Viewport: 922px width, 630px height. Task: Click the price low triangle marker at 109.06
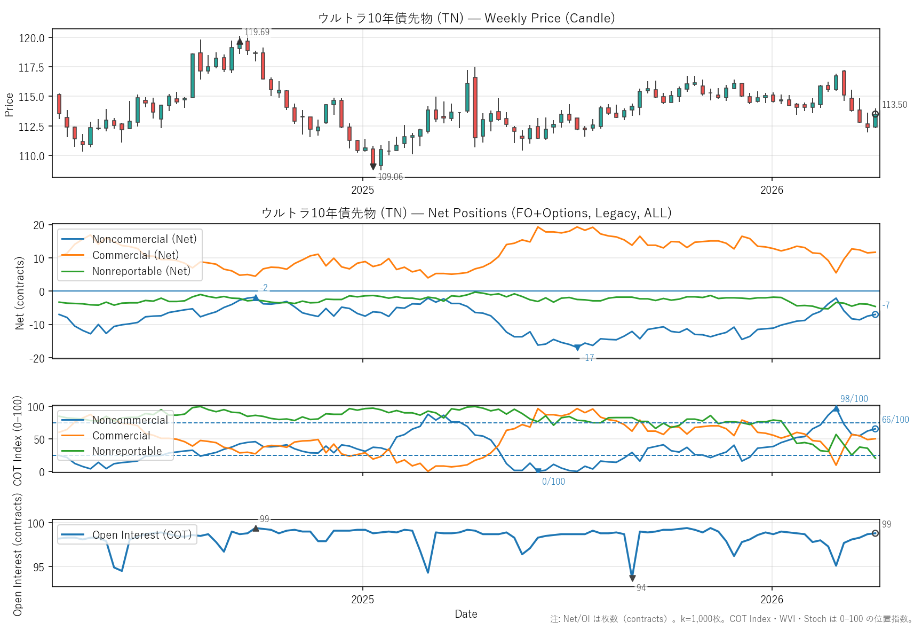373,167
